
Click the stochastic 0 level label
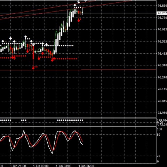pyautogui.click(x=158, y=161)
